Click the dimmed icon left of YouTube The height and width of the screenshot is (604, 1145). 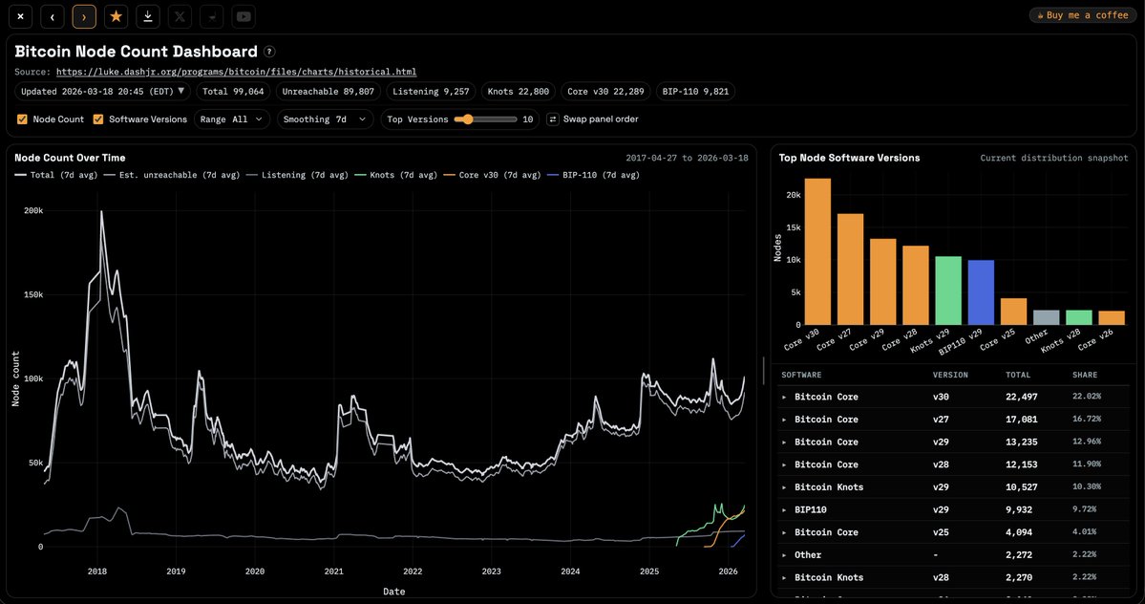tap(212, 16)
